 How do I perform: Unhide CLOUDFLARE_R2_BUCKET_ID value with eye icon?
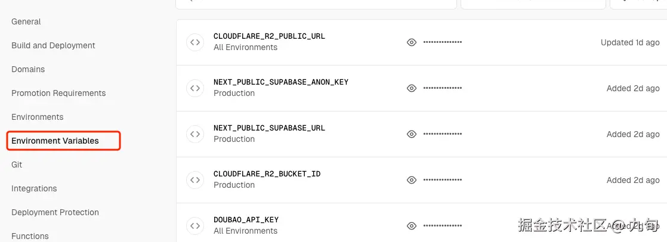point(411,180)
